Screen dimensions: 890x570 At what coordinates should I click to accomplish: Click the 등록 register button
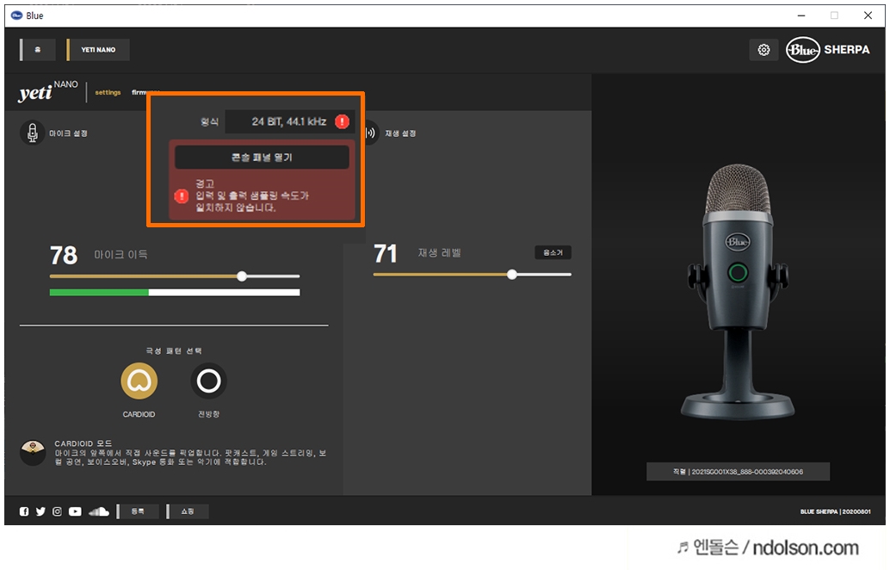(138, 511)
